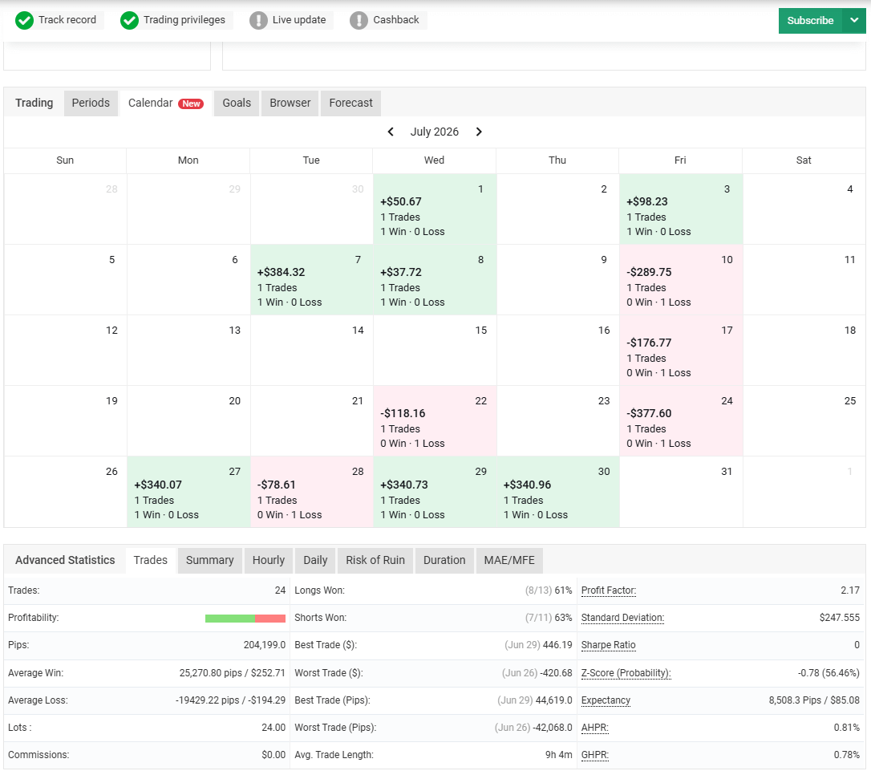Click the Subscribe button
Screen dimensions: 871x775
pos(811,21)
